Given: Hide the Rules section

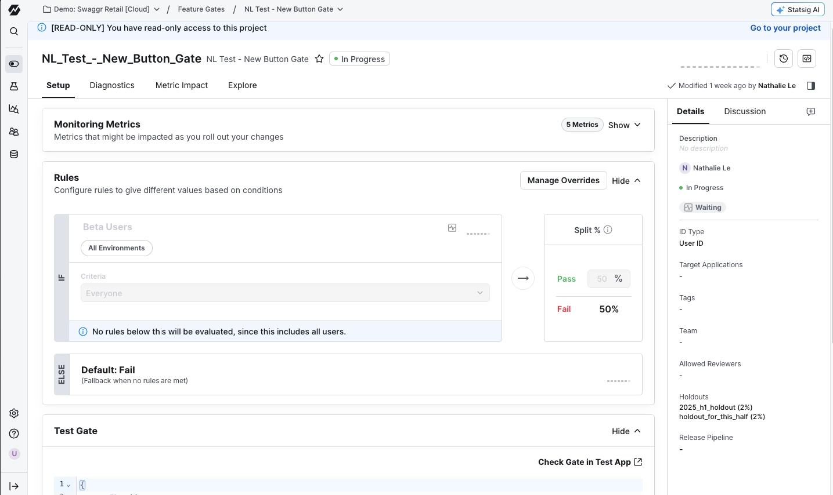Looking at the screenshot, I should point(626,181).
